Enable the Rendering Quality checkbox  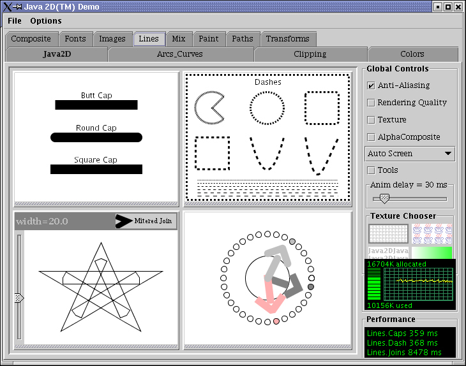point(371,103)
